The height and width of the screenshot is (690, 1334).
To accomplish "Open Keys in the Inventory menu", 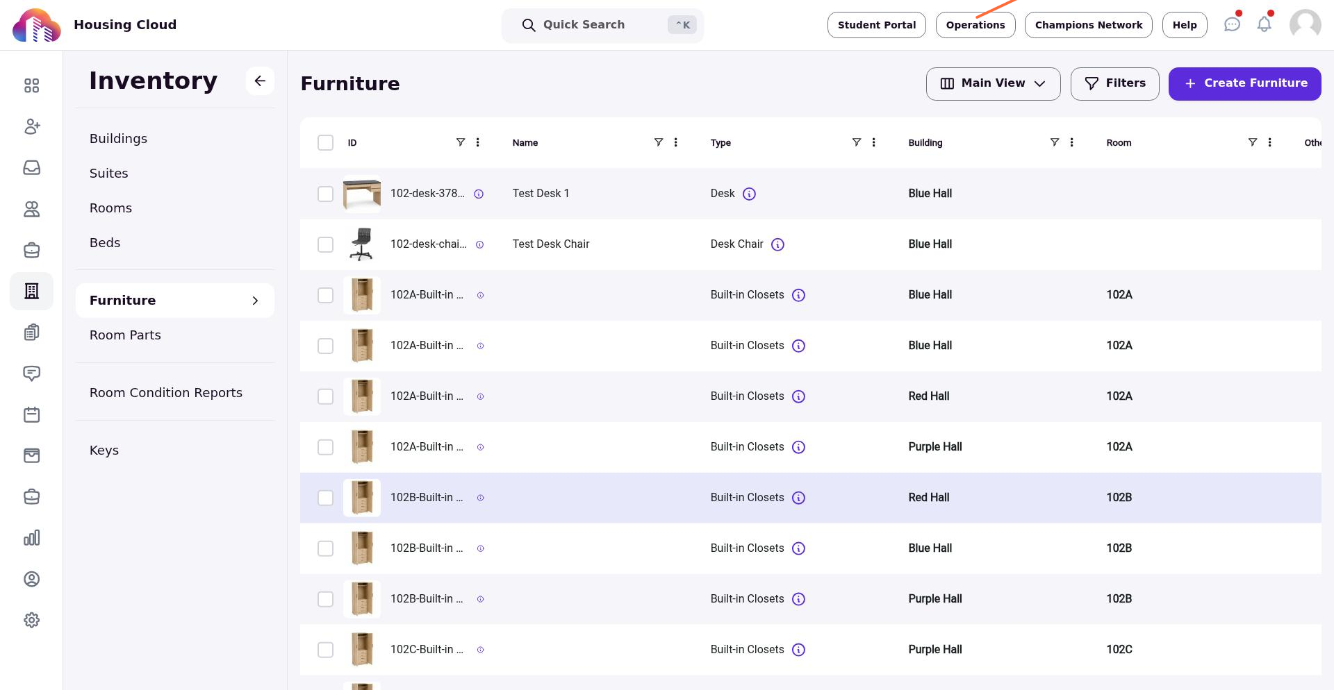I will 104,451.
